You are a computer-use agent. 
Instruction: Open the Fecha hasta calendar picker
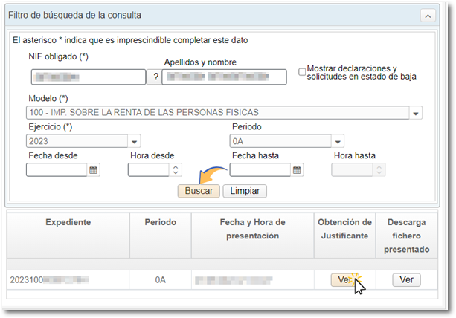pyautogui.click(x=297, y=170)
